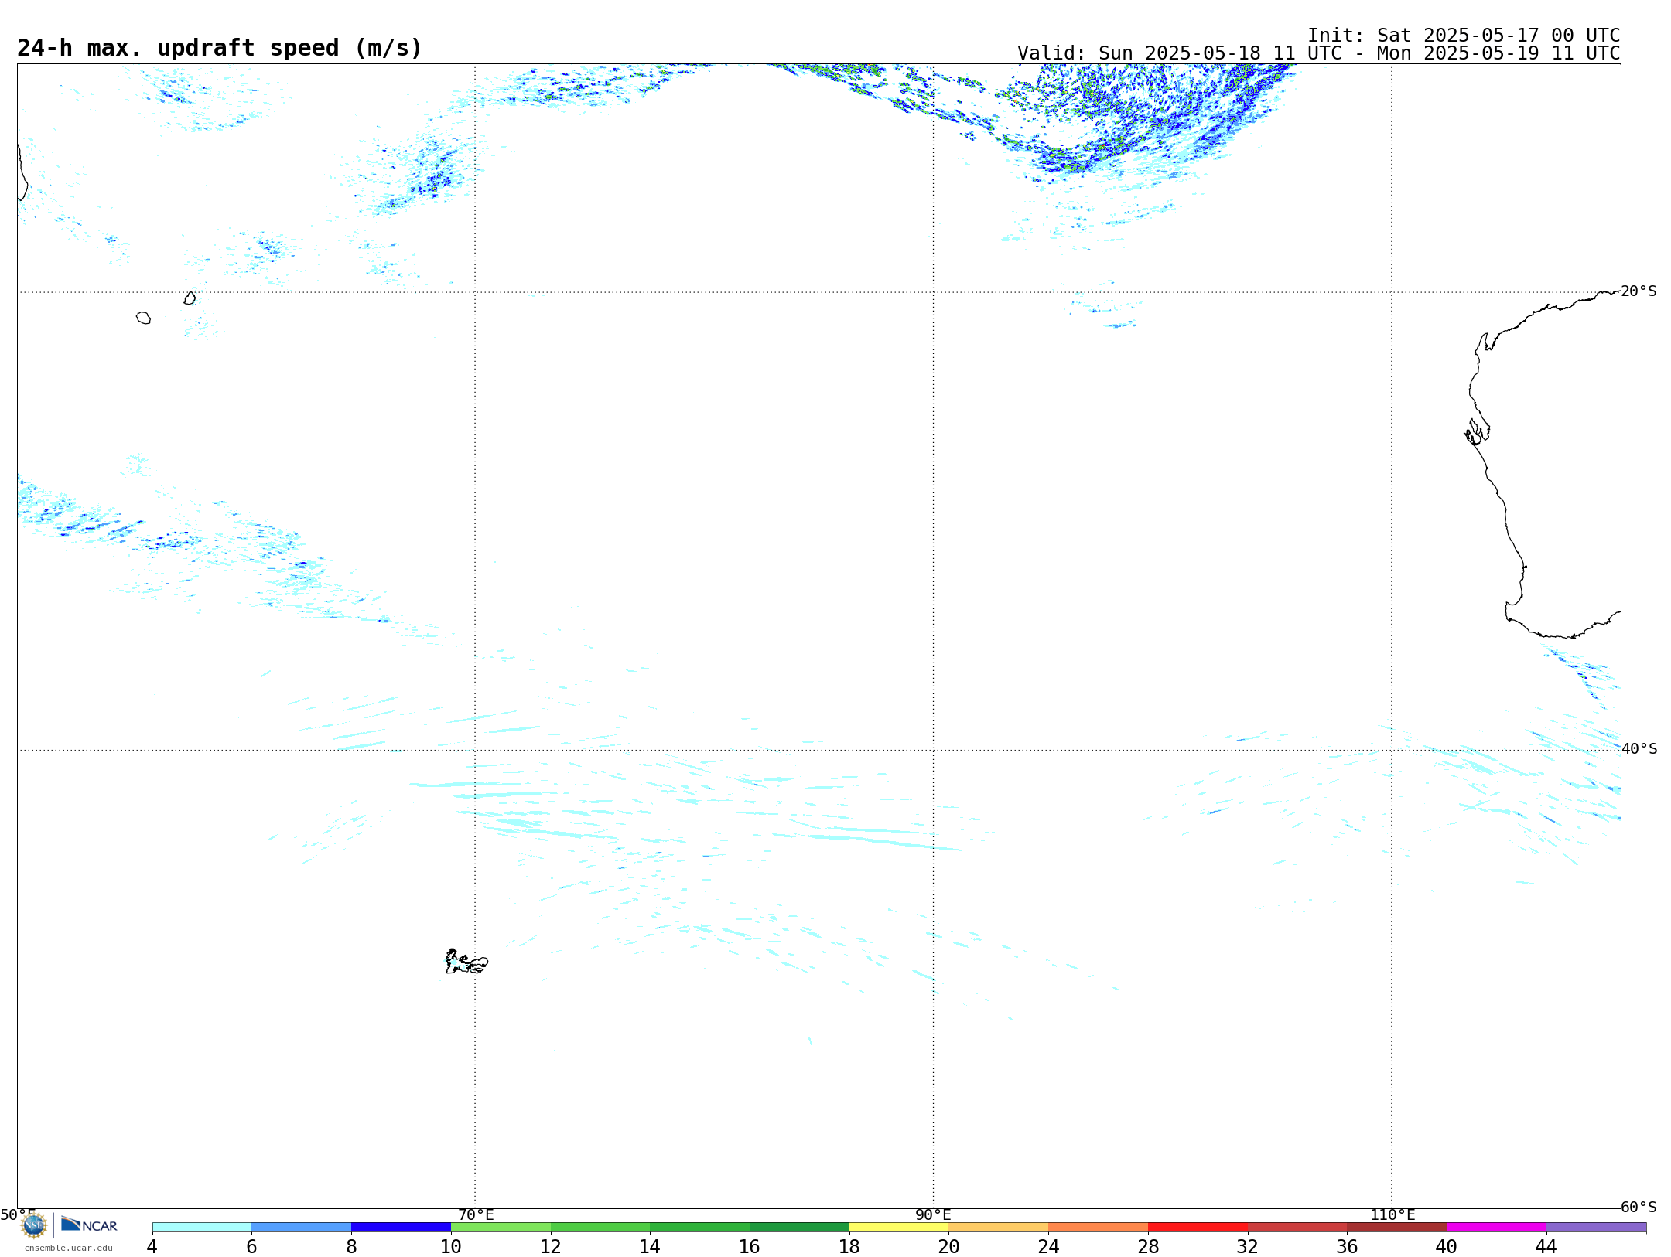
Task: Click the colorbar tick label "24"
Action: 1048,1246
